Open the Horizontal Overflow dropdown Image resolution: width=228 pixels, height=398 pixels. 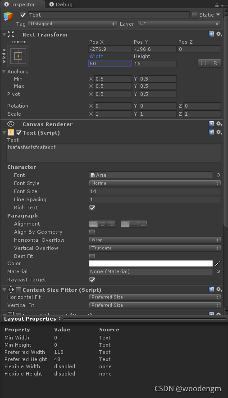(155, 240)
